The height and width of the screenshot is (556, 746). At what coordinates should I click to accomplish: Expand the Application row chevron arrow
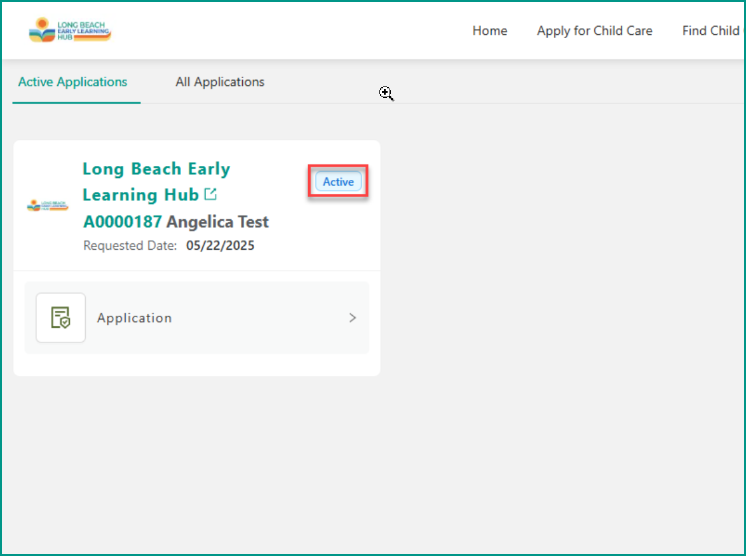(353, 318)
